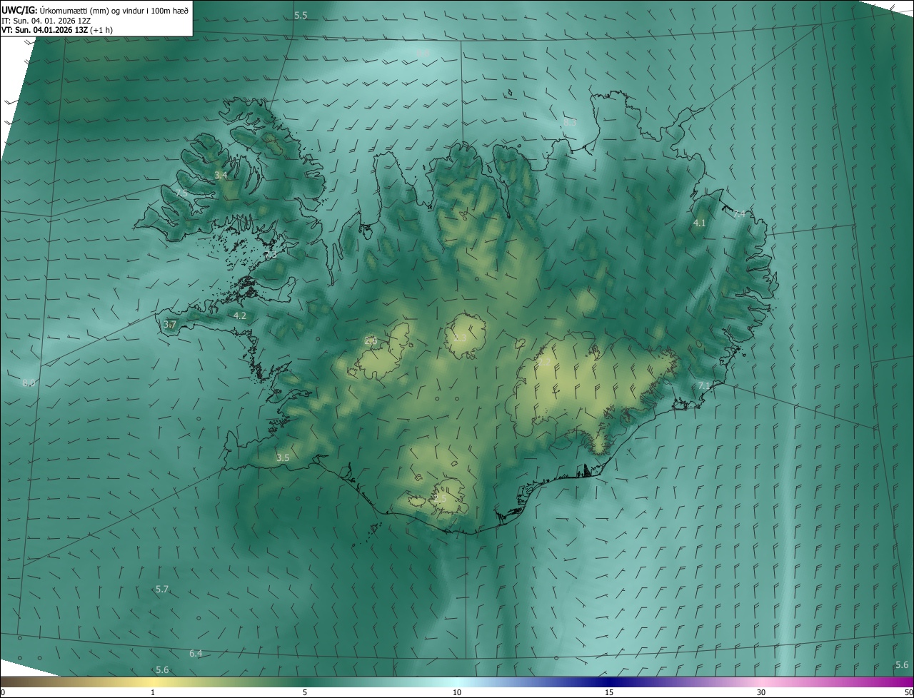Click the 4.2 value label
This screenshot has width=914, height=698.
point(240,315)
